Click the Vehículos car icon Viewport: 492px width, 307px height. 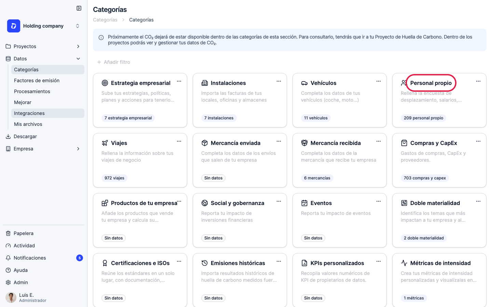point(304,83)
